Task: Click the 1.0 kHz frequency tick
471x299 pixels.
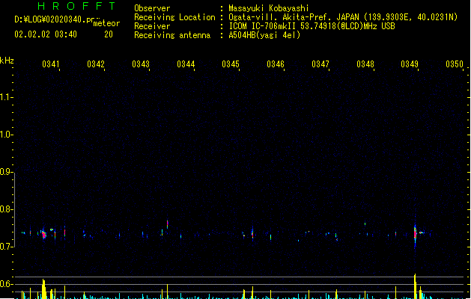Action: click(6, 135)
